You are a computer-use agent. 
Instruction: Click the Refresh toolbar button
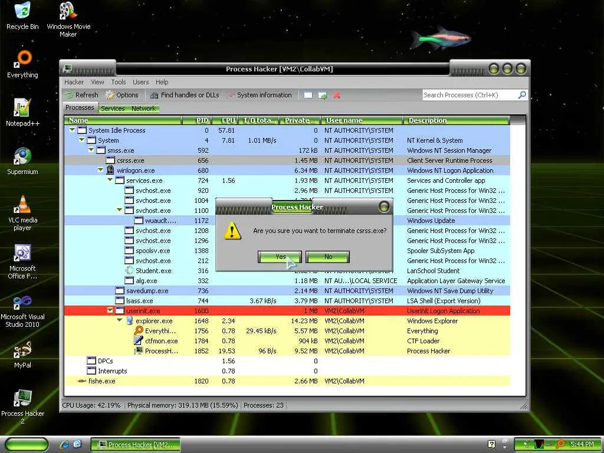81,95
